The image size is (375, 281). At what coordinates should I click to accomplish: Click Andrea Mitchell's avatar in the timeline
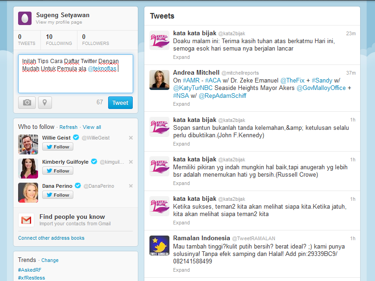pyautogui.click(x=159, y=80)
